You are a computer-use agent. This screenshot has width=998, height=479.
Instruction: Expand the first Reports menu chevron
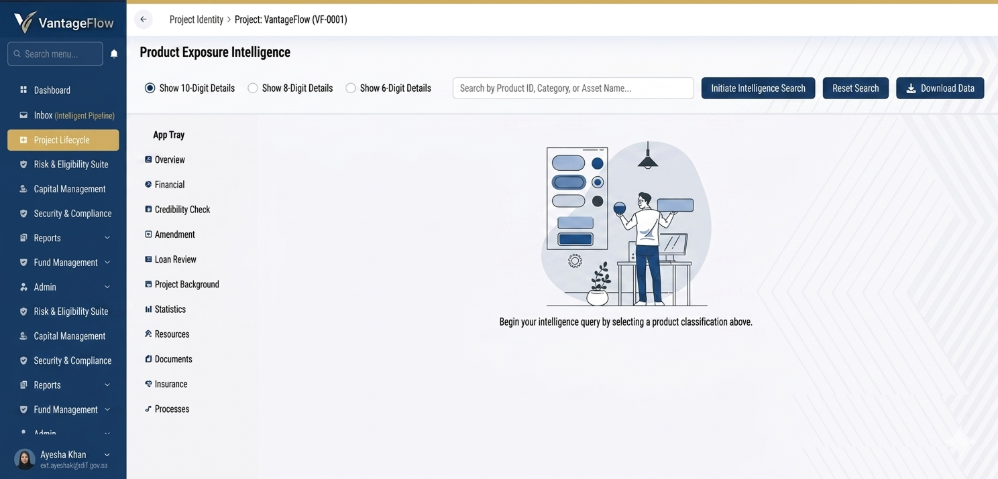[107, 238]
